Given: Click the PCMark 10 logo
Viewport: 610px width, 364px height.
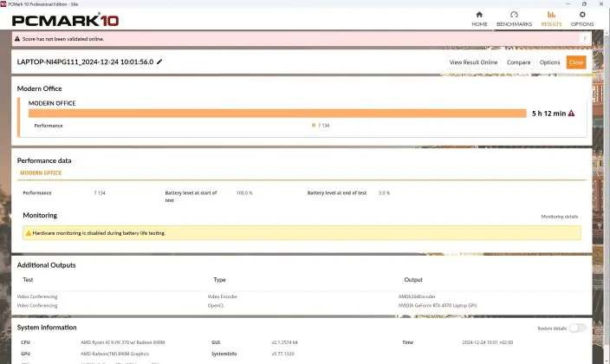Looking at the screenshot, I should click(65, 20).
